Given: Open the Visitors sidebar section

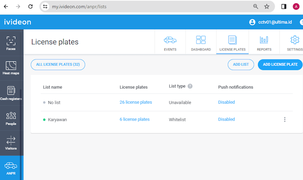Looking at the screenshot, I should [11, 143].
